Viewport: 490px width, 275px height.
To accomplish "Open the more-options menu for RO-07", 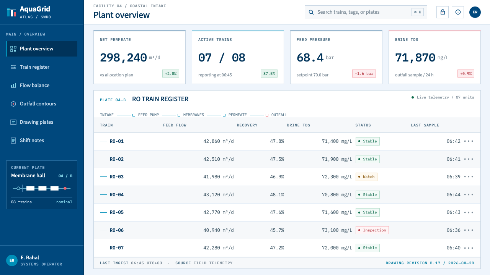I will [469, 248].
